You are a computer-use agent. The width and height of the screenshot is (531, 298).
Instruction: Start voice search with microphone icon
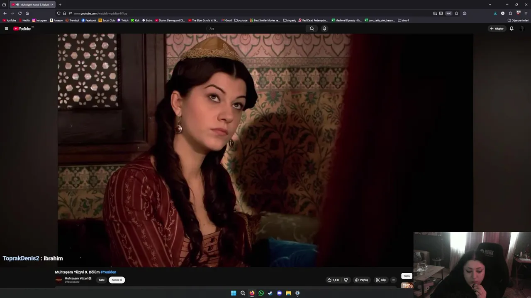324,29
